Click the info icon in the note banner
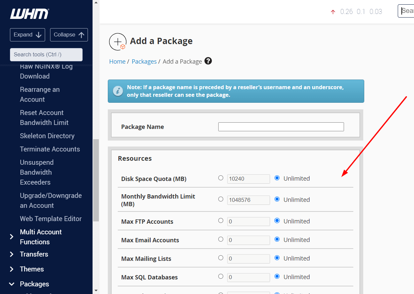The width and height of the screenshot is (414, 294). coord(118,91)
